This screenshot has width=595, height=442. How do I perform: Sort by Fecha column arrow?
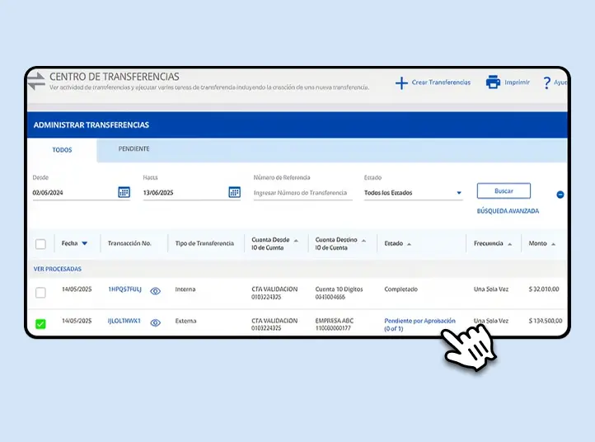(85, 243)
